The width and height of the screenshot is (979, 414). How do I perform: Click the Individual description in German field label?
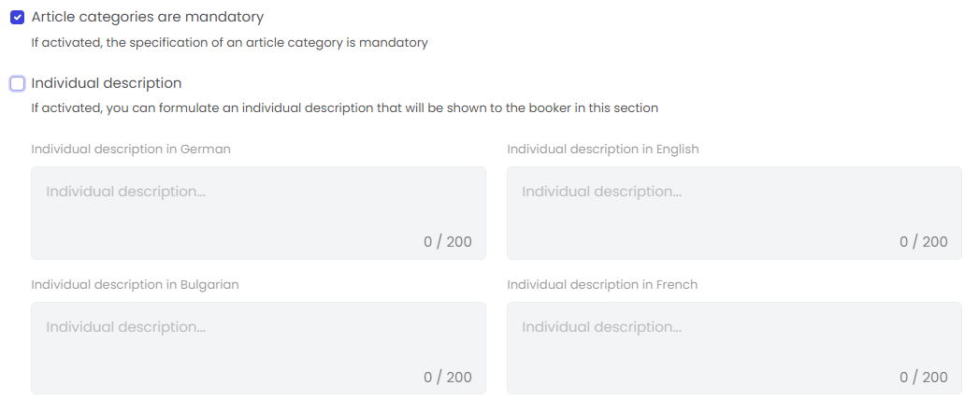pos(131,150)
